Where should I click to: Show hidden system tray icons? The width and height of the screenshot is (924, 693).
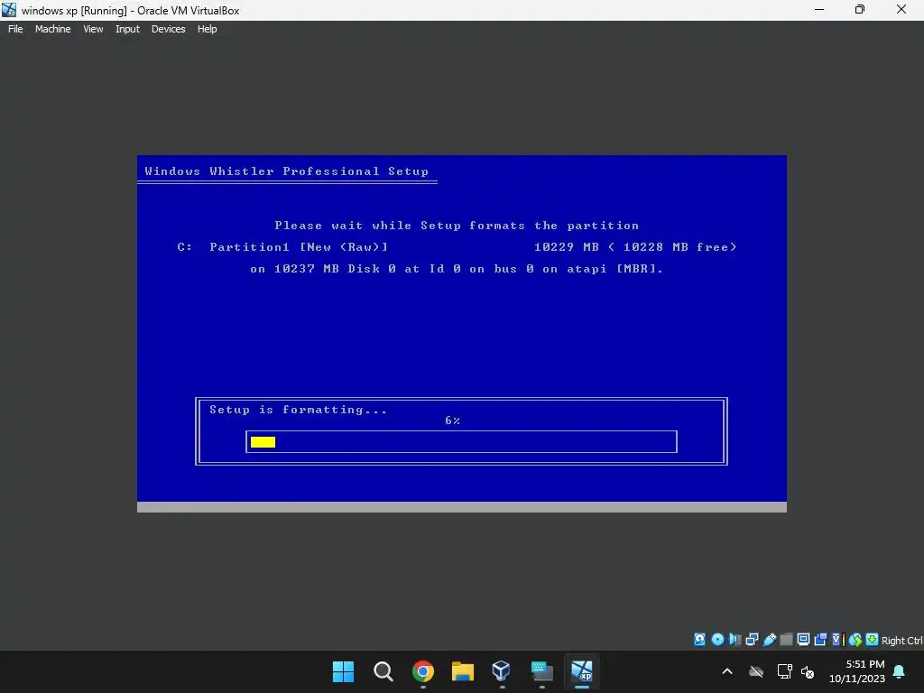727,671
